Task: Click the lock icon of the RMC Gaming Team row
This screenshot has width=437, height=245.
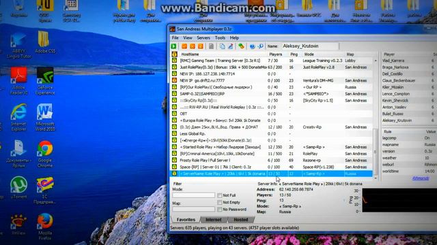Action: coord(174,61)
